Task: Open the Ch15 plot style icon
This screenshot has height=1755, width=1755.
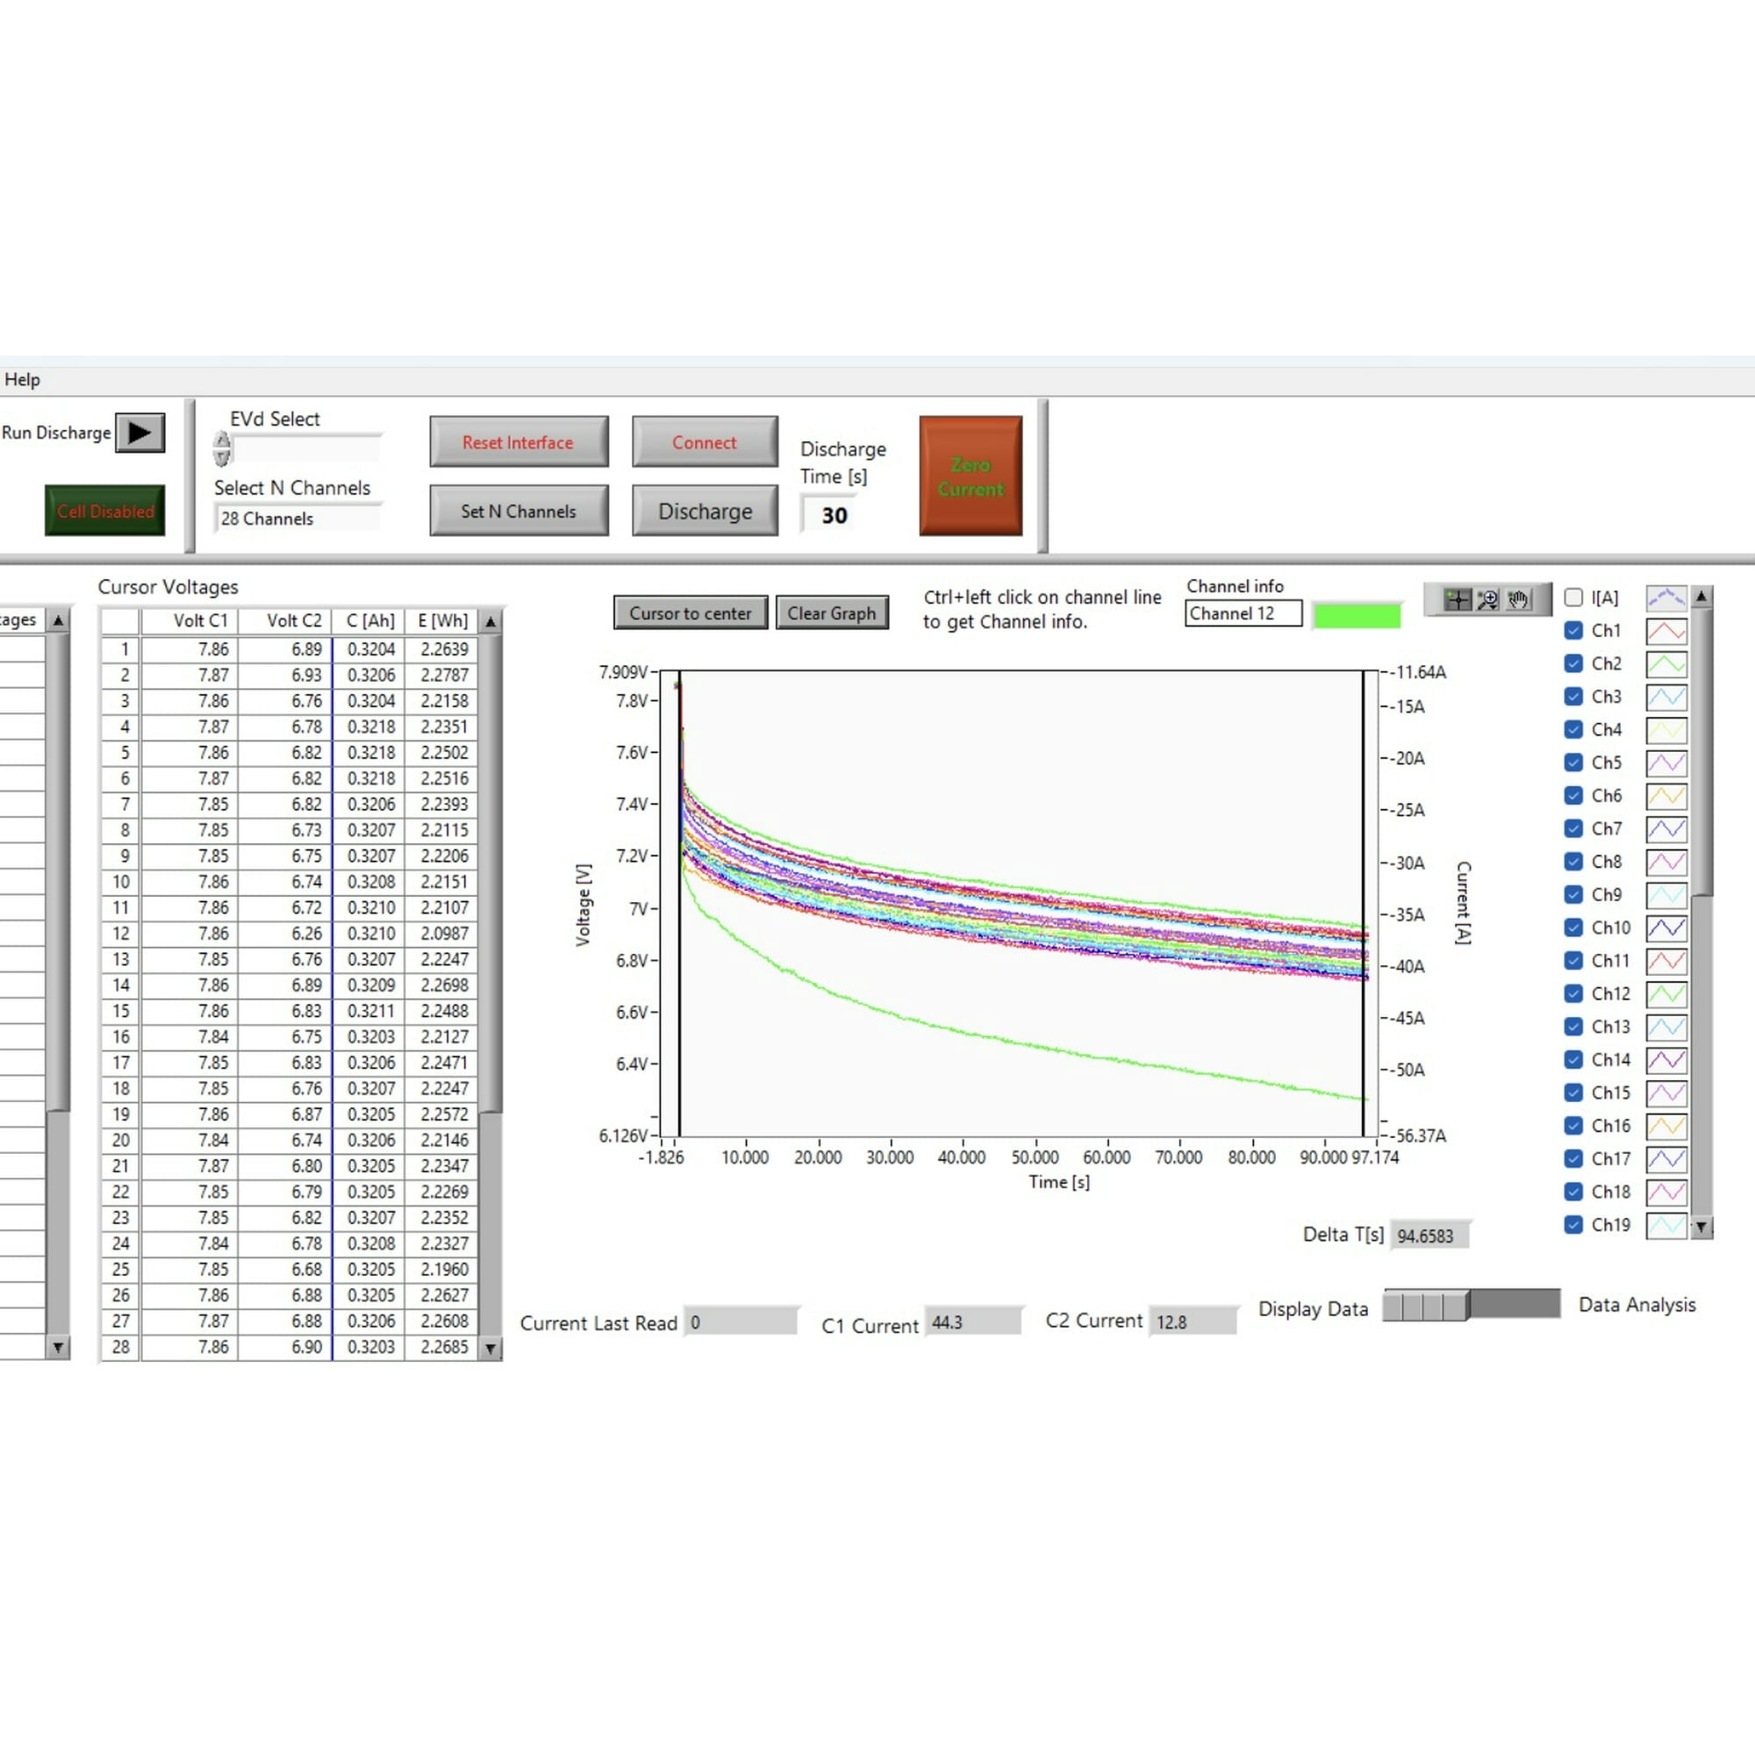Action: click(x=1666, y=1092)
